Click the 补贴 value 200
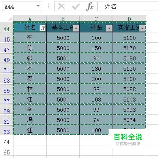 pos(96,79)
